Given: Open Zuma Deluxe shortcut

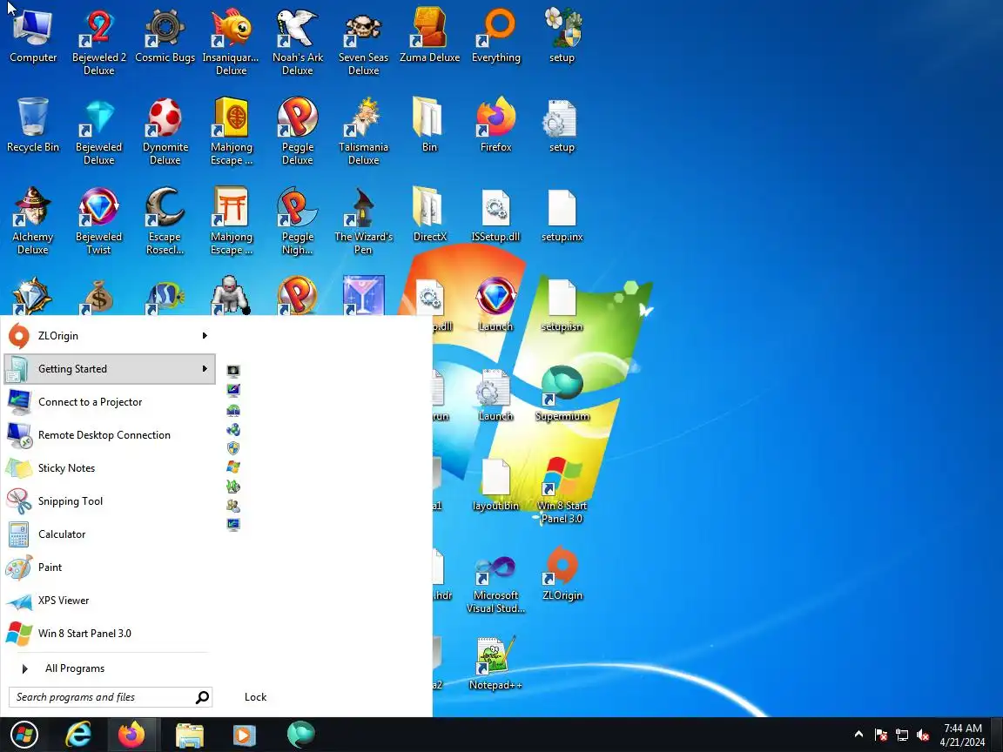Looking at the screenshot, I should click(430, 36).
